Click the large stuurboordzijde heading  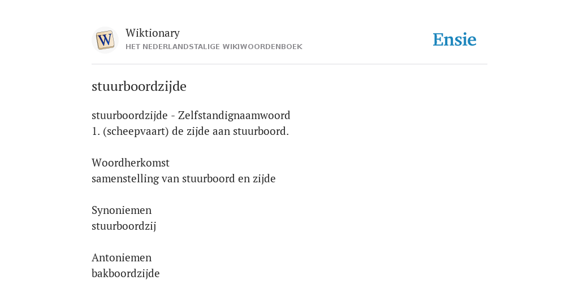coord(139,86)
